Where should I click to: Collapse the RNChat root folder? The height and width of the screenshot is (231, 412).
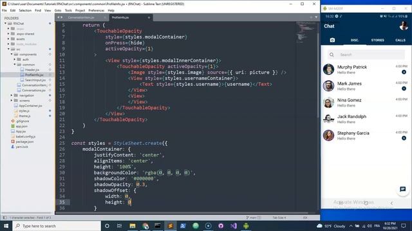click(x=5, y=23)
